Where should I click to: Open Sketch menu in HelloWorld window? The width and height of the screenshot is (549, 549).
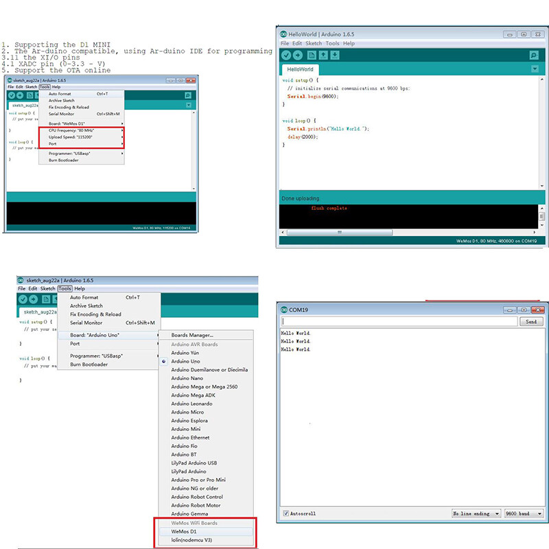(314, 43)
